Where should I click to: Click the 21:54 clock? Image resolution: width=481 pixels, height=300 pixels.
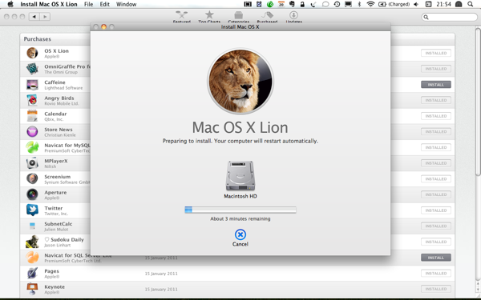(x=443, y=4)
